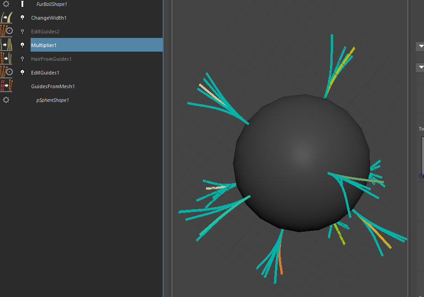Turn off the EditGuides1 lightbulb

(22, 73)
